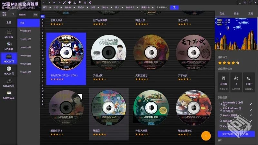The width and height of the screenshot is (258, 145).
Task: Open settings via the gear icon
Action: pyautogui.click(x=90, y=3)
